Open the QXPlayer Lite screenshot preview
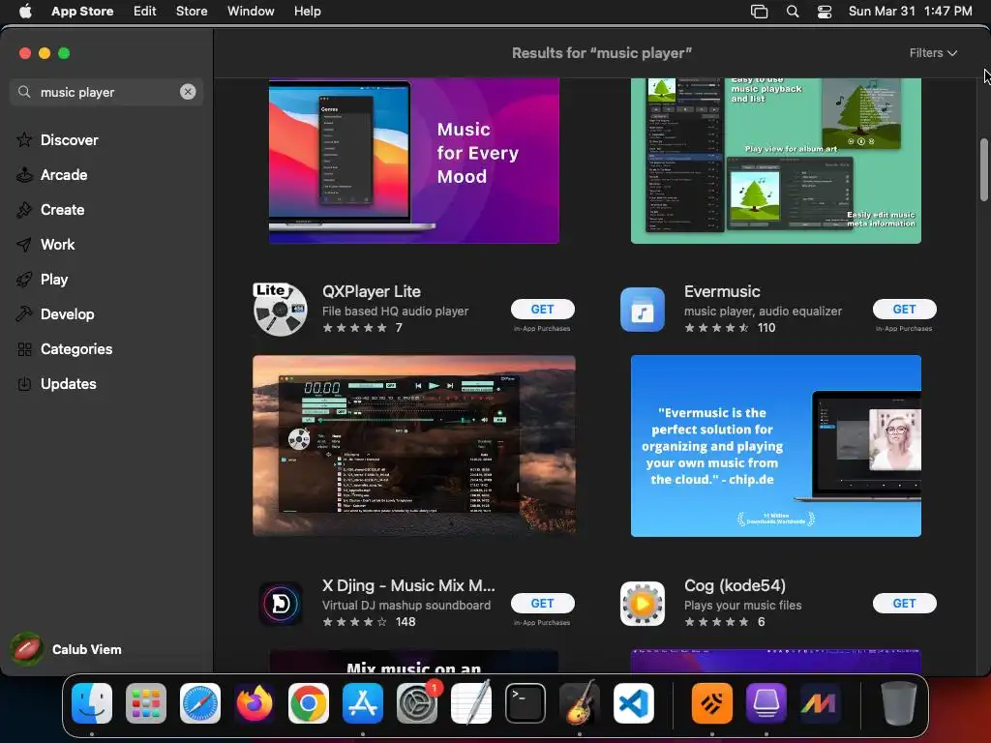 click(x=414, y=445)
